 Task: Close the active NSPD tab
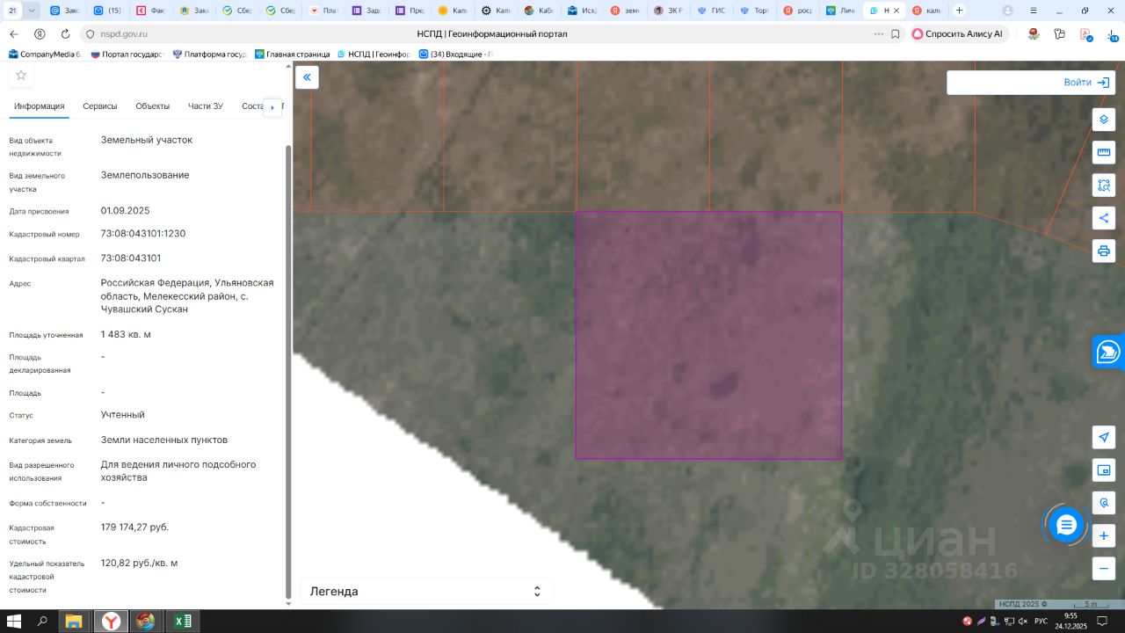[896, 11]
